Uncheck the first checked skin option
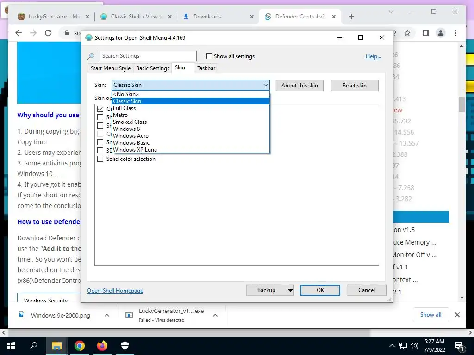 click(x=100, y=109)
